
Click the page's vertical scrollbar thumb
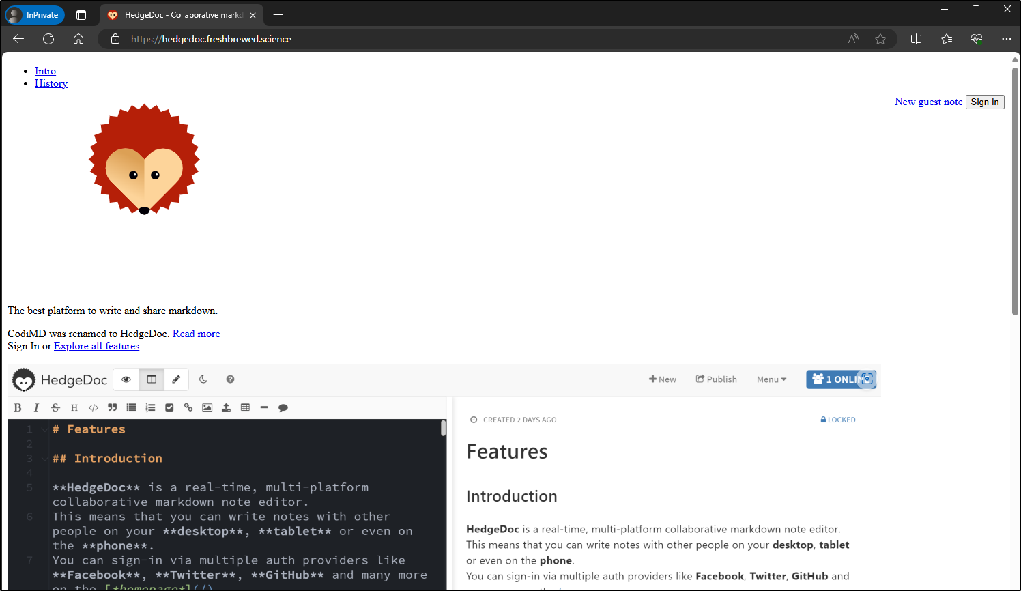point(1015,190)
